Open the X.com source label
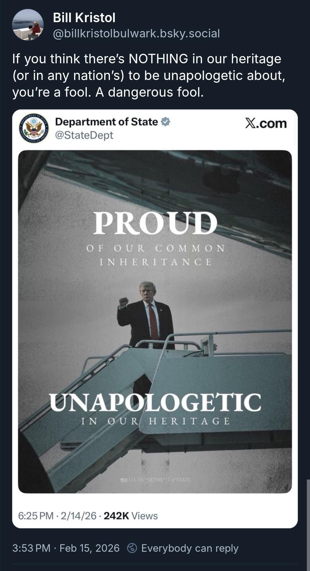This screenshot has height=571, width=310. pyautogui.click(x=266, y=123)
